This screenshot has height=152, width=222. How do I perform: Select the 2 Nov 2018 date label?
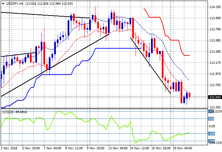point(9,148)
